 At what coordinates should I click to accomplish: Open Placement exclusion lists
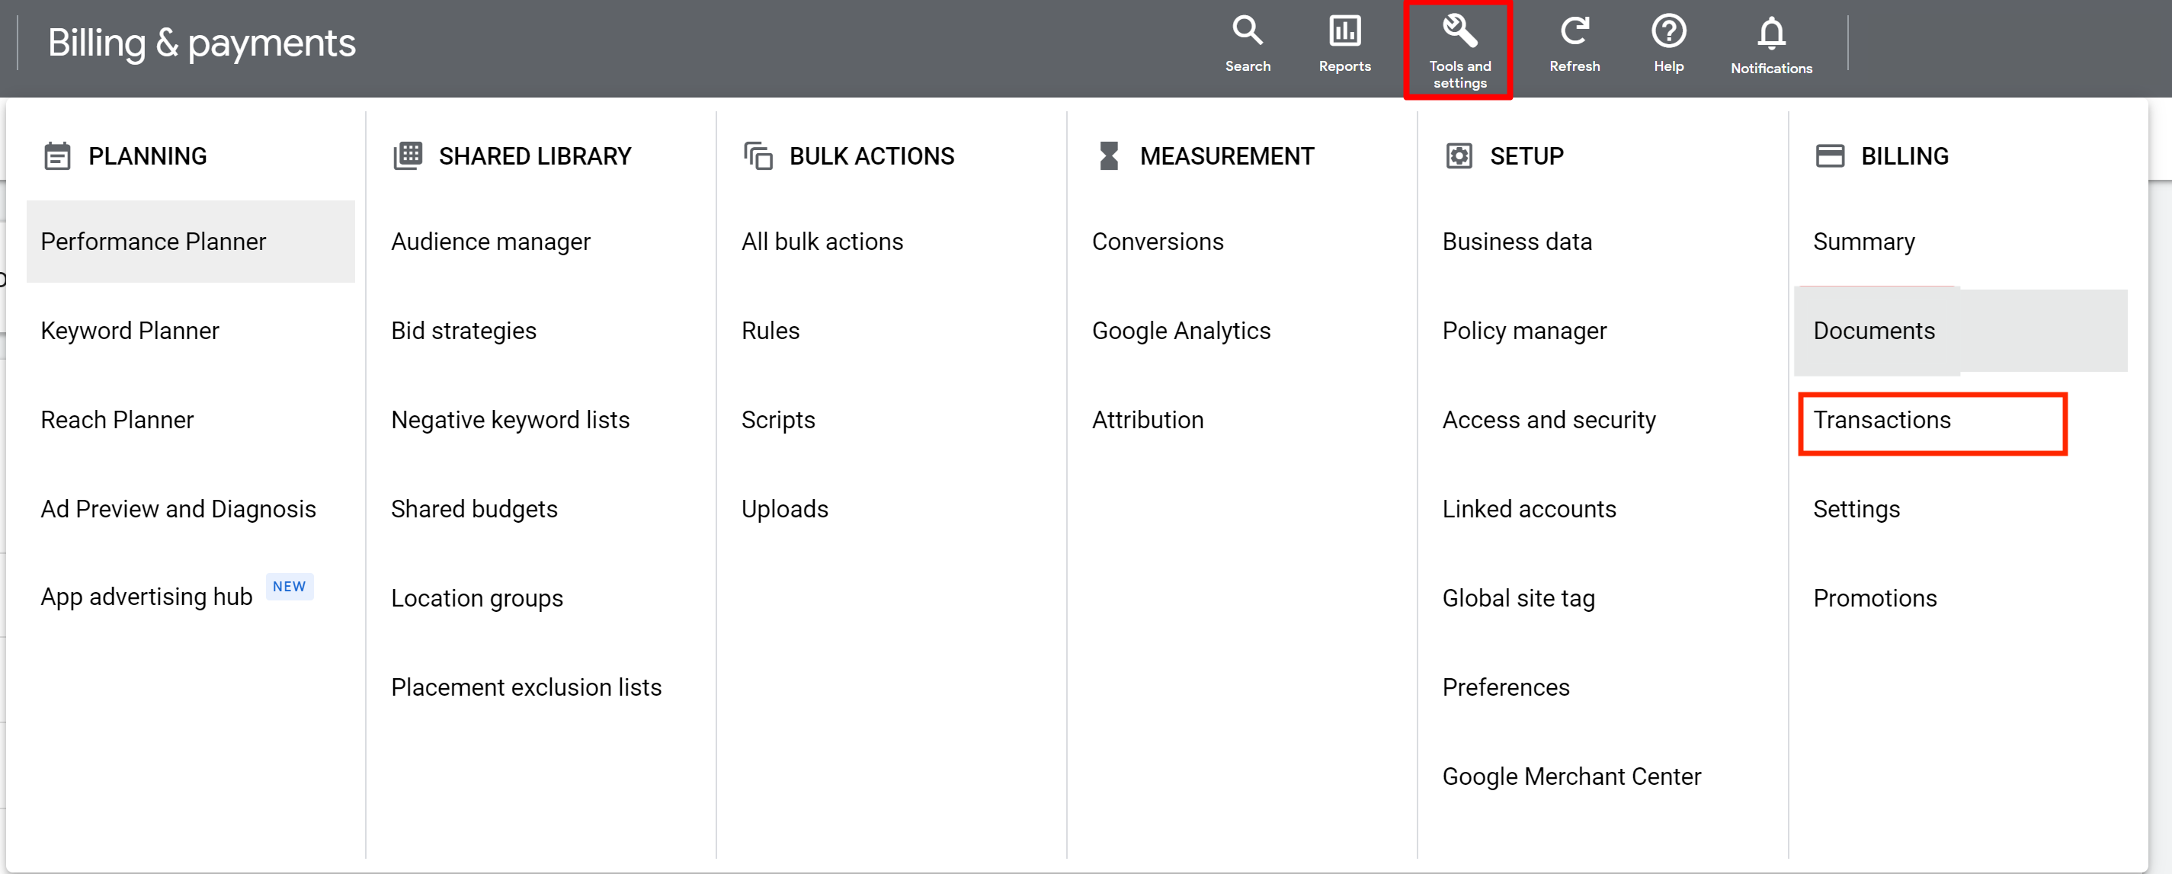(526, 687)
